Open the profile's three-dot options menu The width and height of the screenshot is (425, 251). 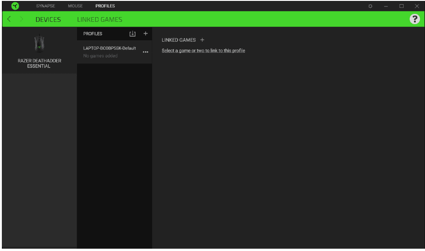point(145,52)
